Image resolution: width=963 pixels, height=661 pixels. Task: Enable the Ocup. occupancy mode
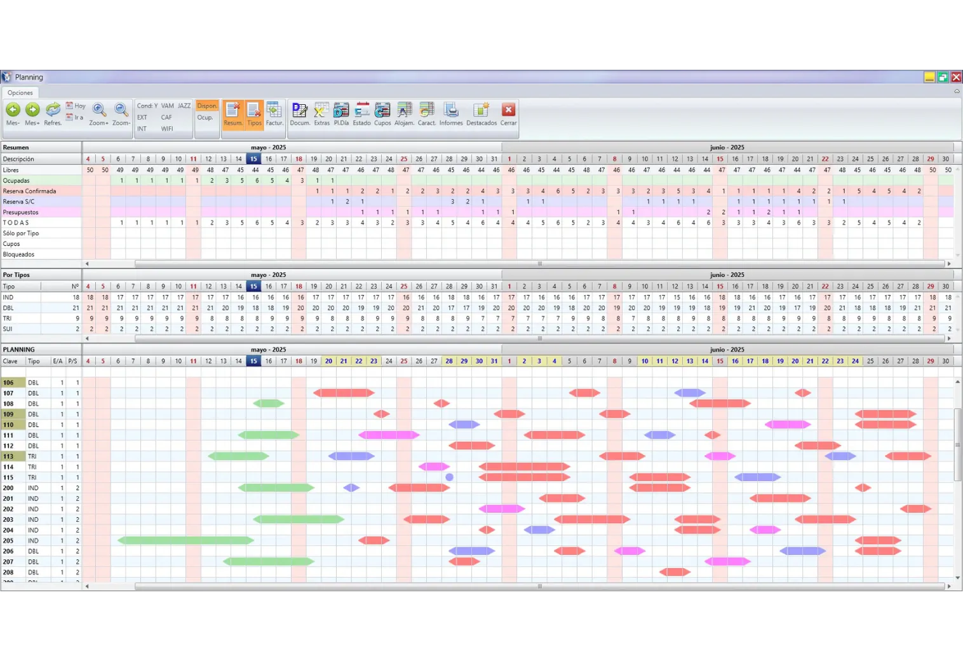pos(205,118)
